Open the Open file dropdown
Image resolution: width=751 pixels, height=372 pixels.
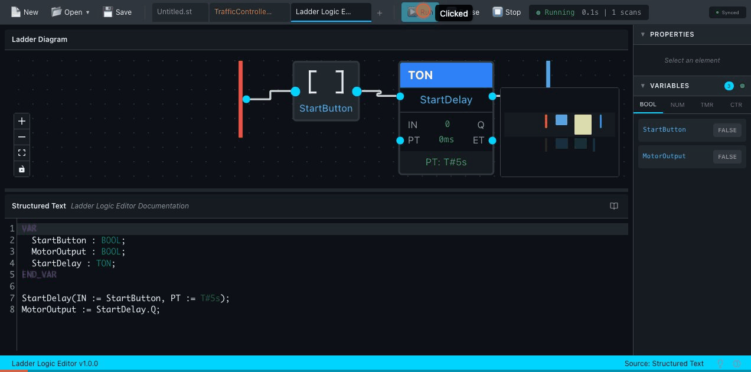pyautogui.click(x=70, y=12)
